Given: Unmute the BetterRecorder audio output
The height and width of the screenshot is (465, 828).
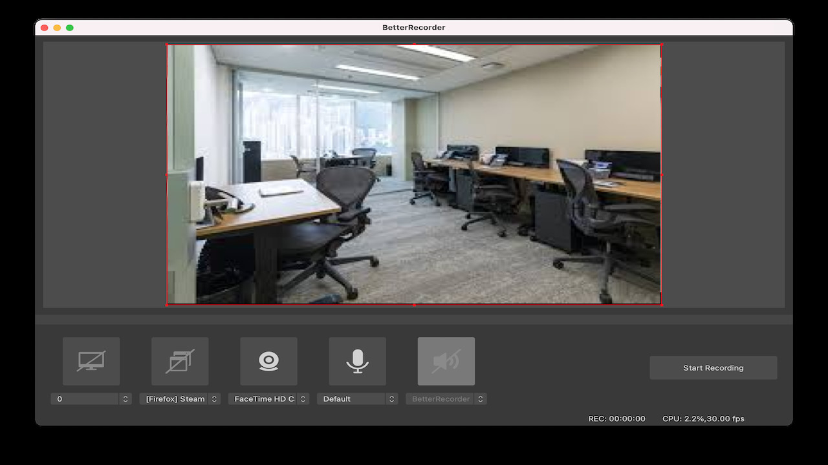Looking at the screenshot, I should (x=446, y=361).
